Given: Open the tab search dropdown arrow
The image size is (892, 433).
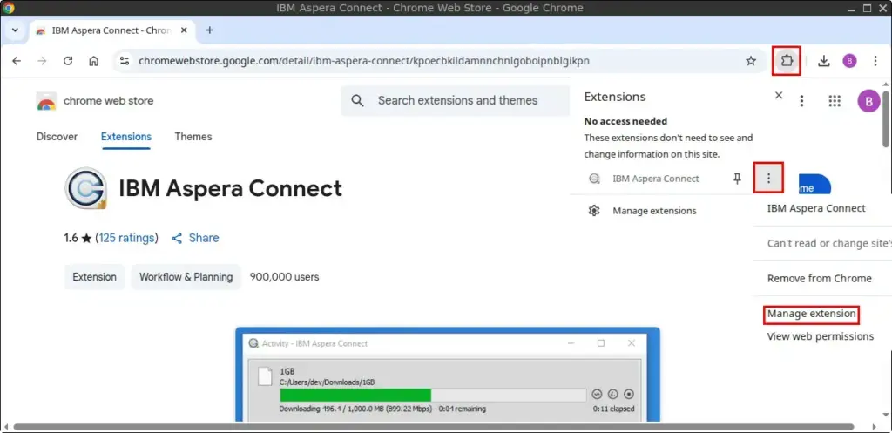Looking at the screenshot, I should pyautogui.click(x=16, y=30).
